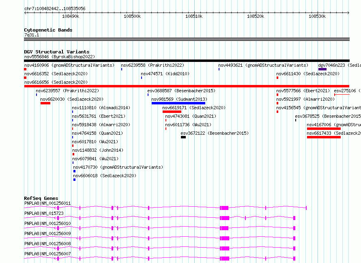361x263 pixels.
Task: Select the nsv6620030 red variant bar
Action: (45, 103)
